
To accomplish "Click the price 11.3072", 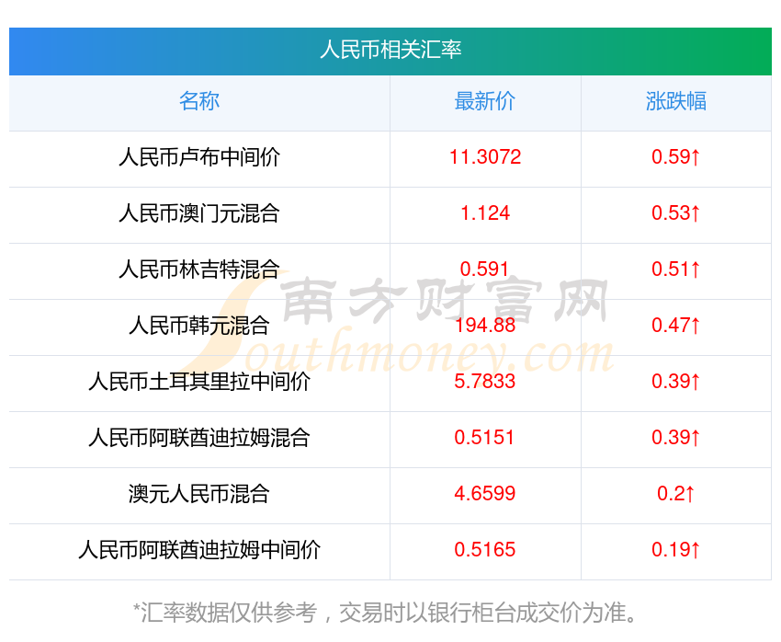I will tap(485, 157).
